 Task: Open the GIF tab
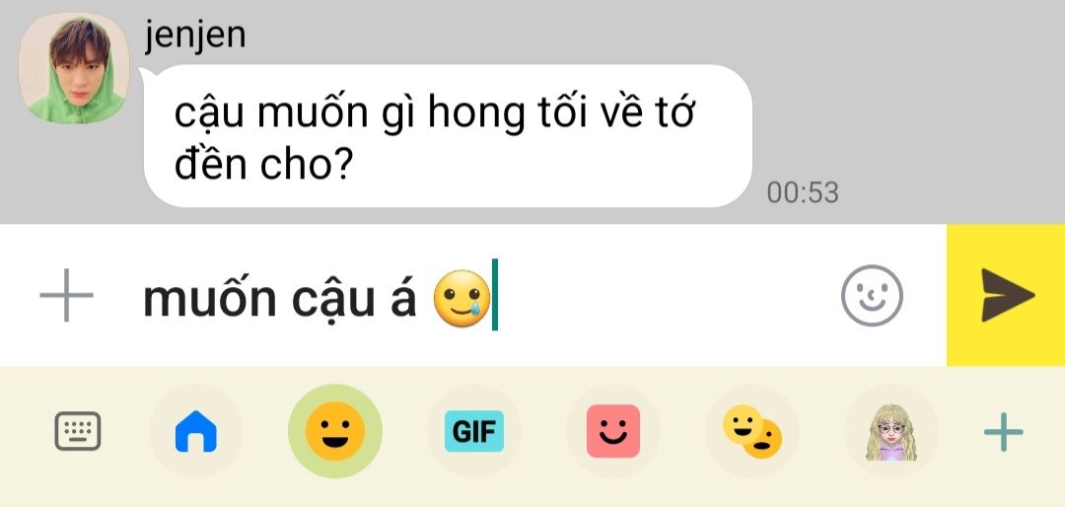pyautogui.click(x=474, y=431)
